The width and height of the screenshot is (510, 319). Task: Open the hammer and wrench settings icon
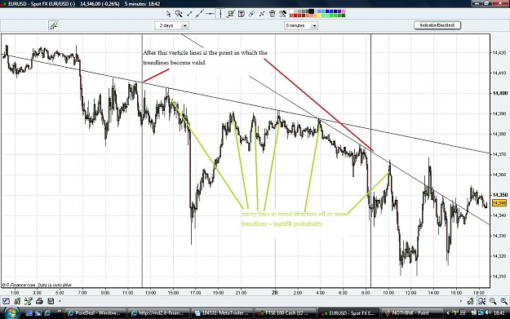click(282, 14)
